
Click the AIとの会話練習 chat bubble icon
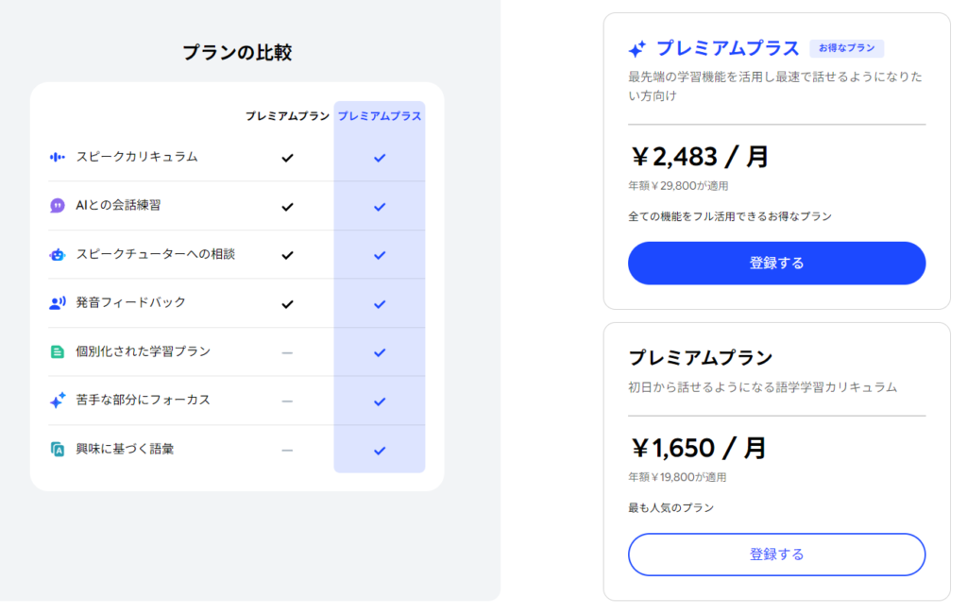pos(58,206)
